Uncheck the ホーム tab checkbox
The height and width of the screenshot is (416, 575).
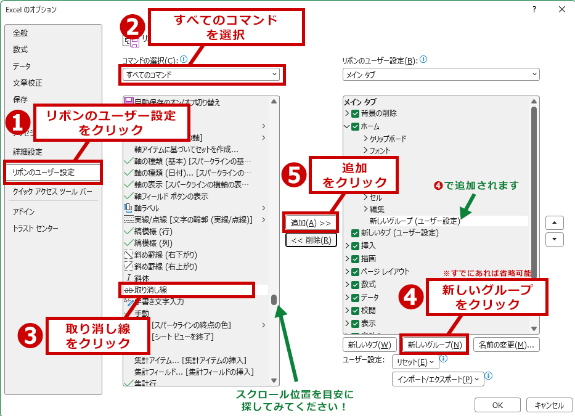[x=355, y=126]
